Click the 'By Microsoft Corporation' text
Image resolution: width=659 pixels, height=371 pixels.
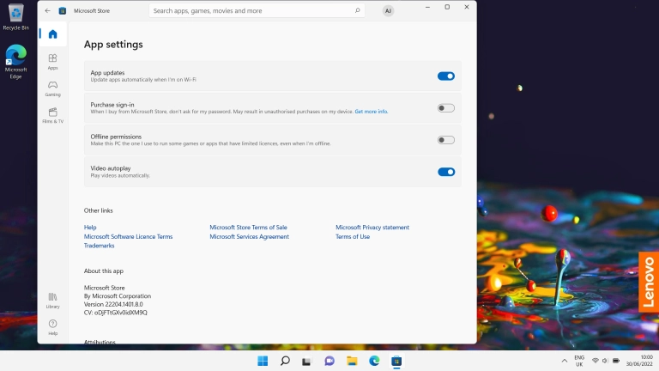pyautogui.click(x=118, y=296)
